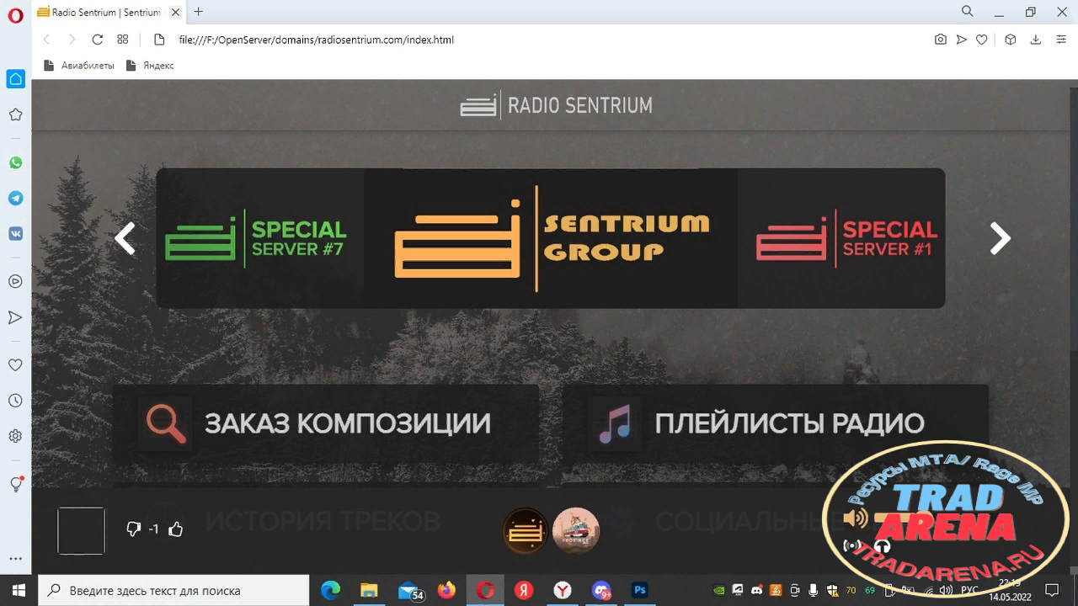
Task: Add the page to bookmarks with the heart icon
Action: coord(981,40)
